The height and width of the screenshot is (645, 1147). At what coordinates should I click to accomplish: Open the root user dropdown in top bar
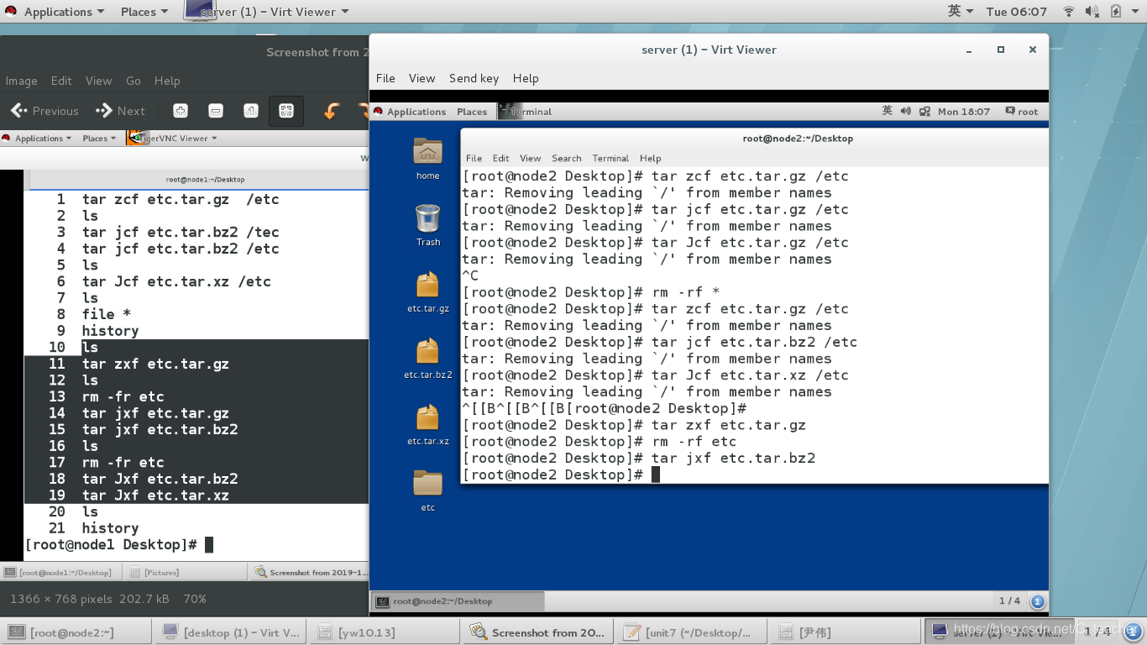coord(1027,111)
